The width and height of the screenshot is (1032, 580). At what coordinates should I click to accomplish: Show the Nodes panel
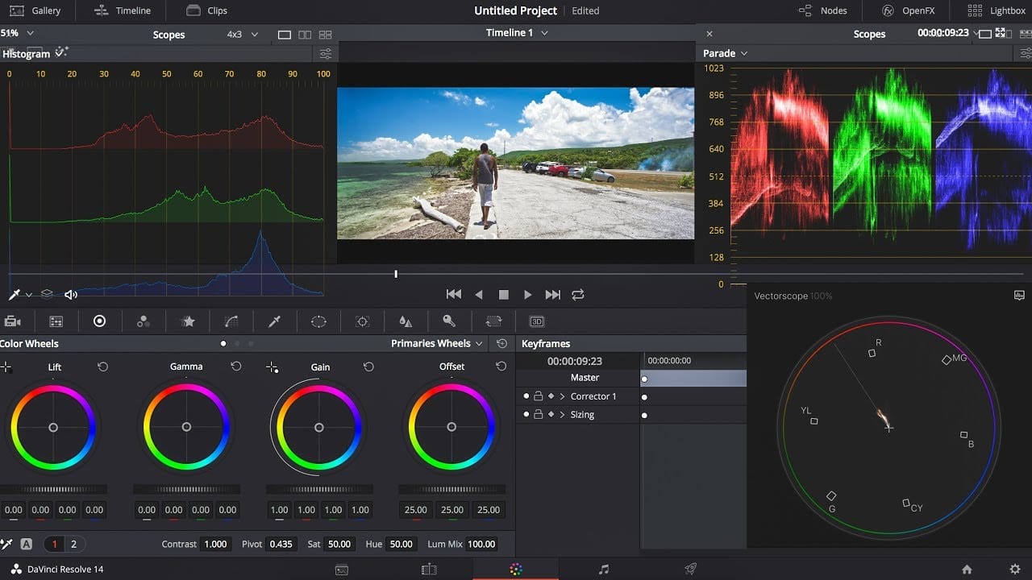(x=822, y=10)
